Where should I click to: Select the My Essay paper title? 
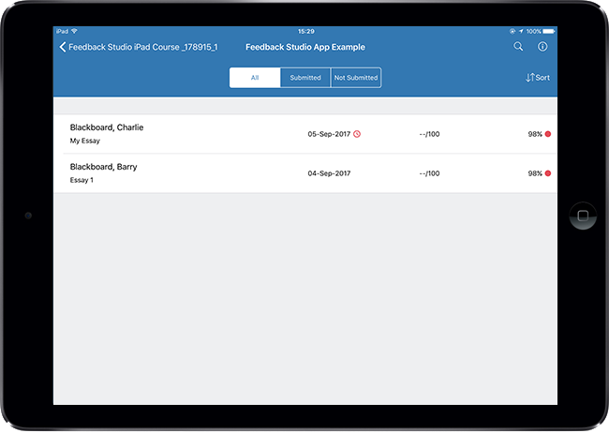pos(84,141)
